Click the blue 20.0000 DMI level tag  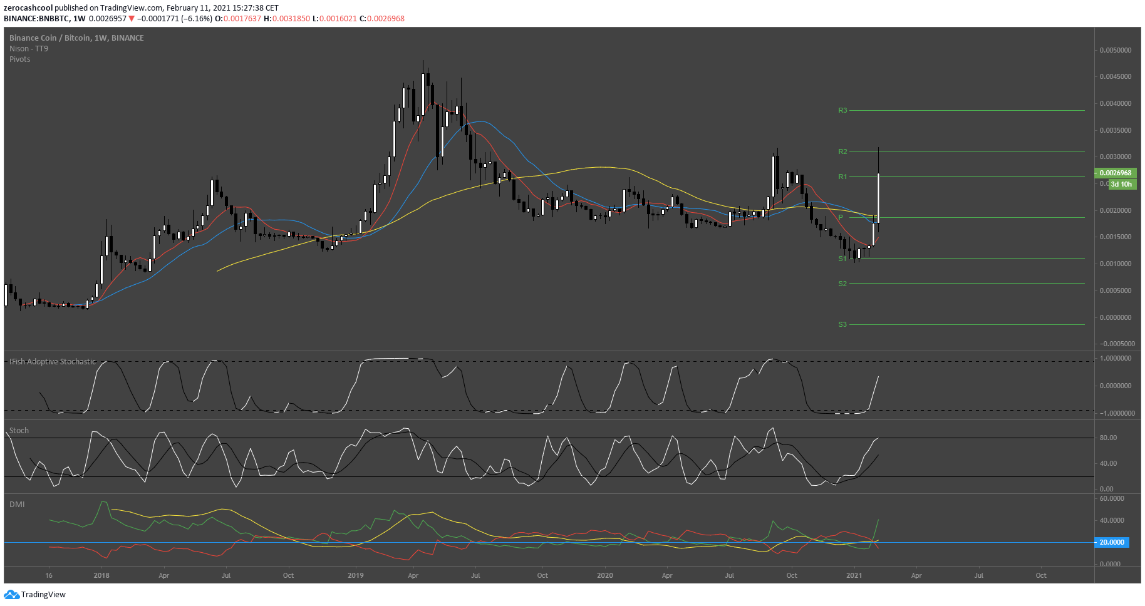pos(1112,543)
